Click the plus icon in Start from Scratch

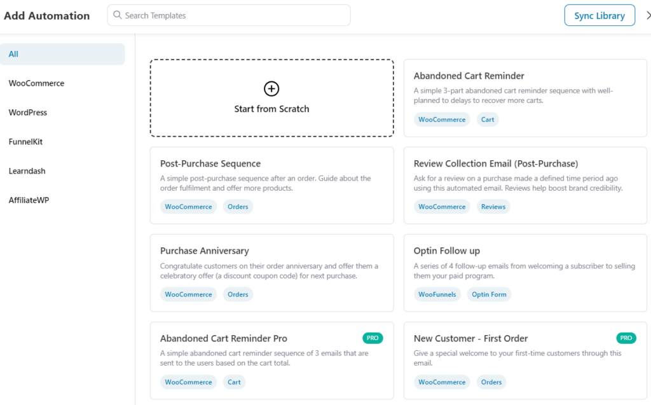click(x=271, y=88)
